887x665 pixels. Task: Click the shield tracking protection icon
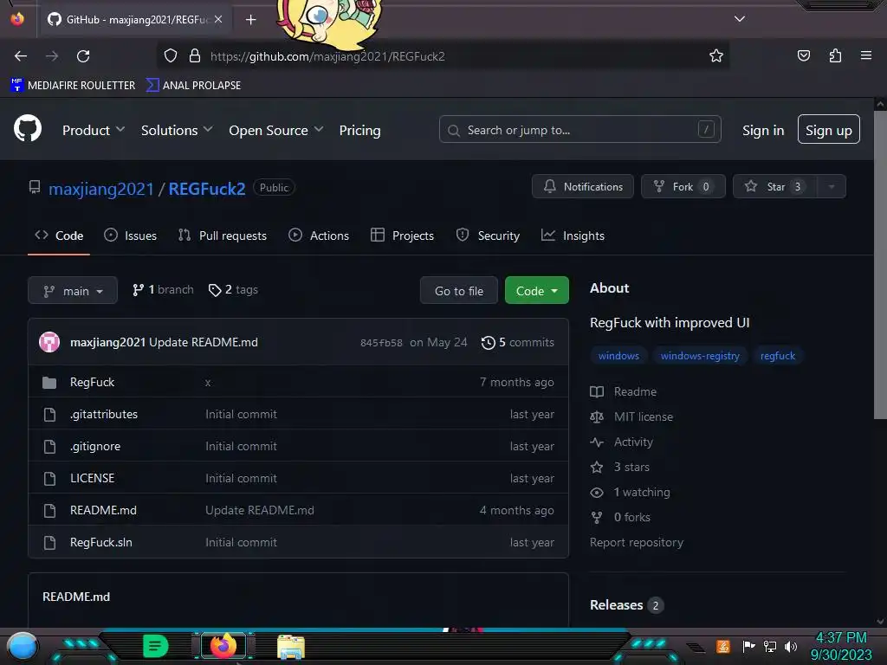pos(171,55)
